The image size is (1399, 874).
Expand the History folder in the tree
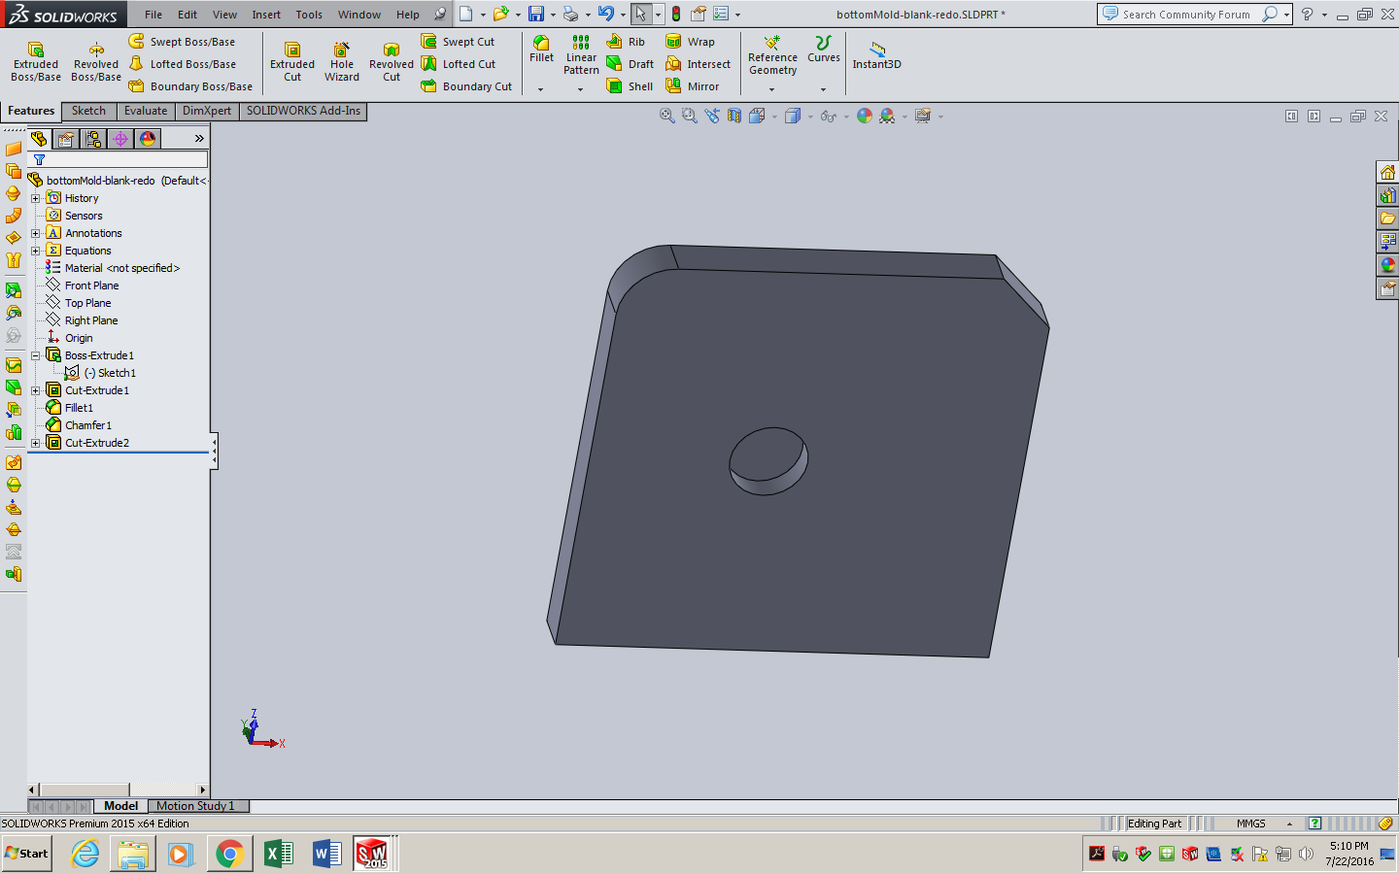point(35,197)
